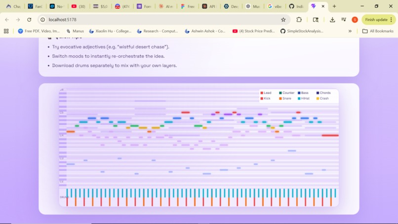
Task: Switch to the YouTube (30) tab
Action: 79,6
